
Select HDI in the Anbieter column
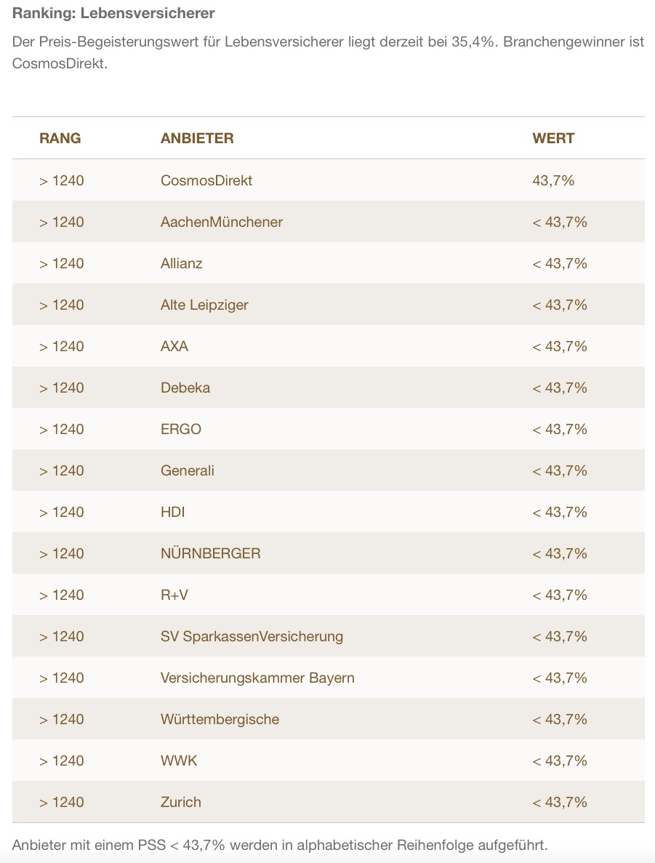(x=173, y=512)
